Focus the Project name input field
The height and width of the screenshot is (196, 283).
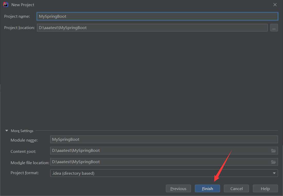tap(157, 16)
